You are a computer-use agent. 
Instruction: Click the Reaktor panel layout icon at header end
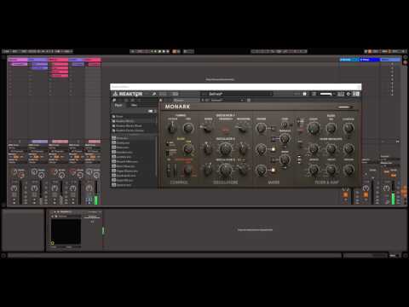pos(356,94)
